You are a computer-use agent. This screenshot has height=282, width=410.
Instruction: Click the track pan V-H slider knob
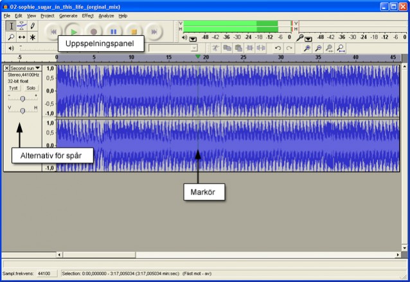[x=22, y=111]
